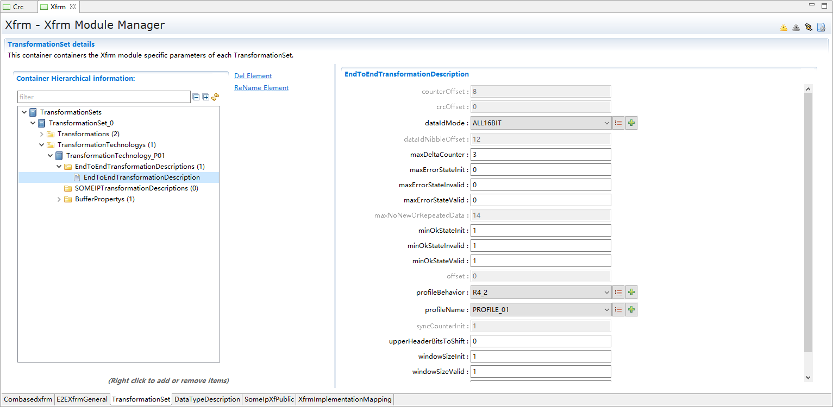Viewport: 833px width, 407px height.
Task: Open the DataTypeDescription tab
Action: coord(207,399)
